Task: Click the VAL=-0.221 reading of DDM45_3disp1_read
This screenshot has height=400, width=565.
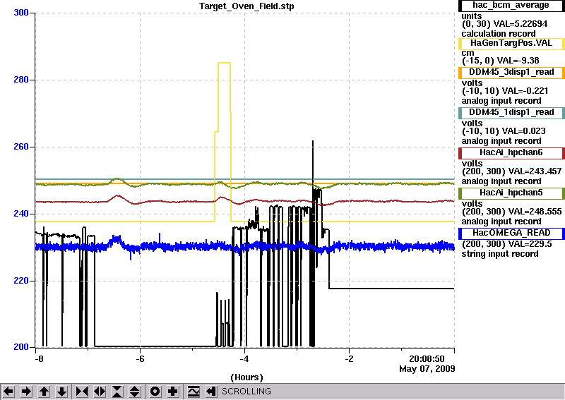Action: coord(525,91)
